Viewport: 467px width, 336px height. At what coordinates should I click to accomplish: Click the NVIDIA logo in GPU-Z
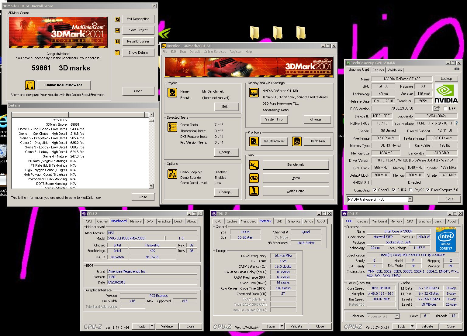point(446,94)
